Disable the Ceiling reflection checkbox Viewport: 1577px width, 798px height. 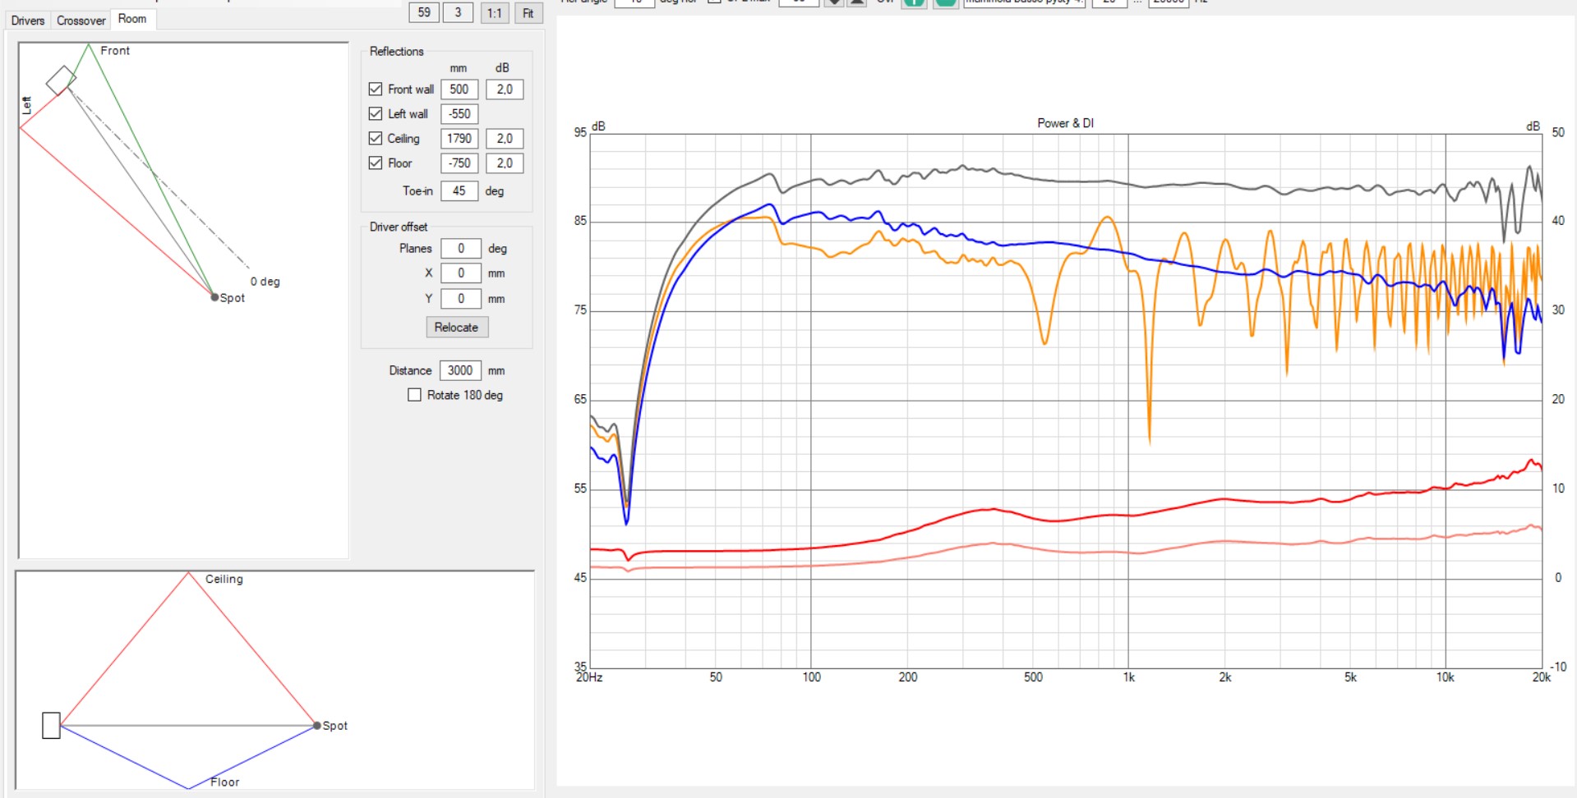pos(376,138)
